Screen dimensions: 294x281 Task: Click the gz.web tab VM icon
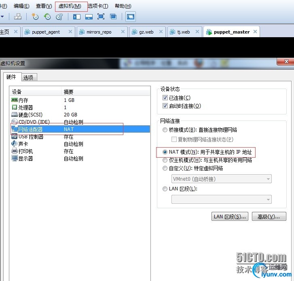click(134, 32)
